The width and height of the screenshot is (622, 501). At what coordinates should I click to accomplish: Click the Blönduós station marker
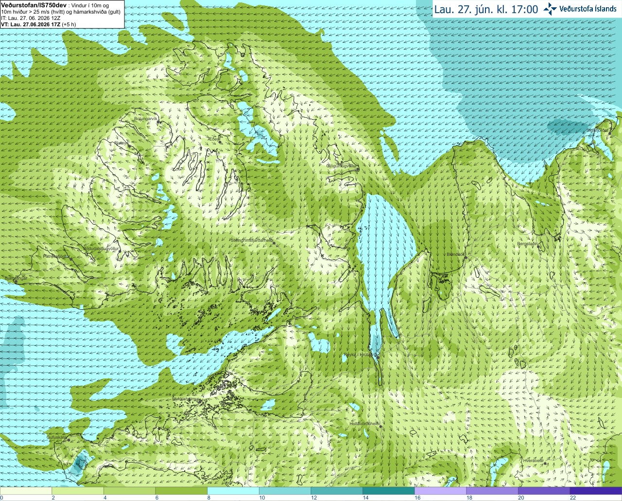click(x=465, y=258)
